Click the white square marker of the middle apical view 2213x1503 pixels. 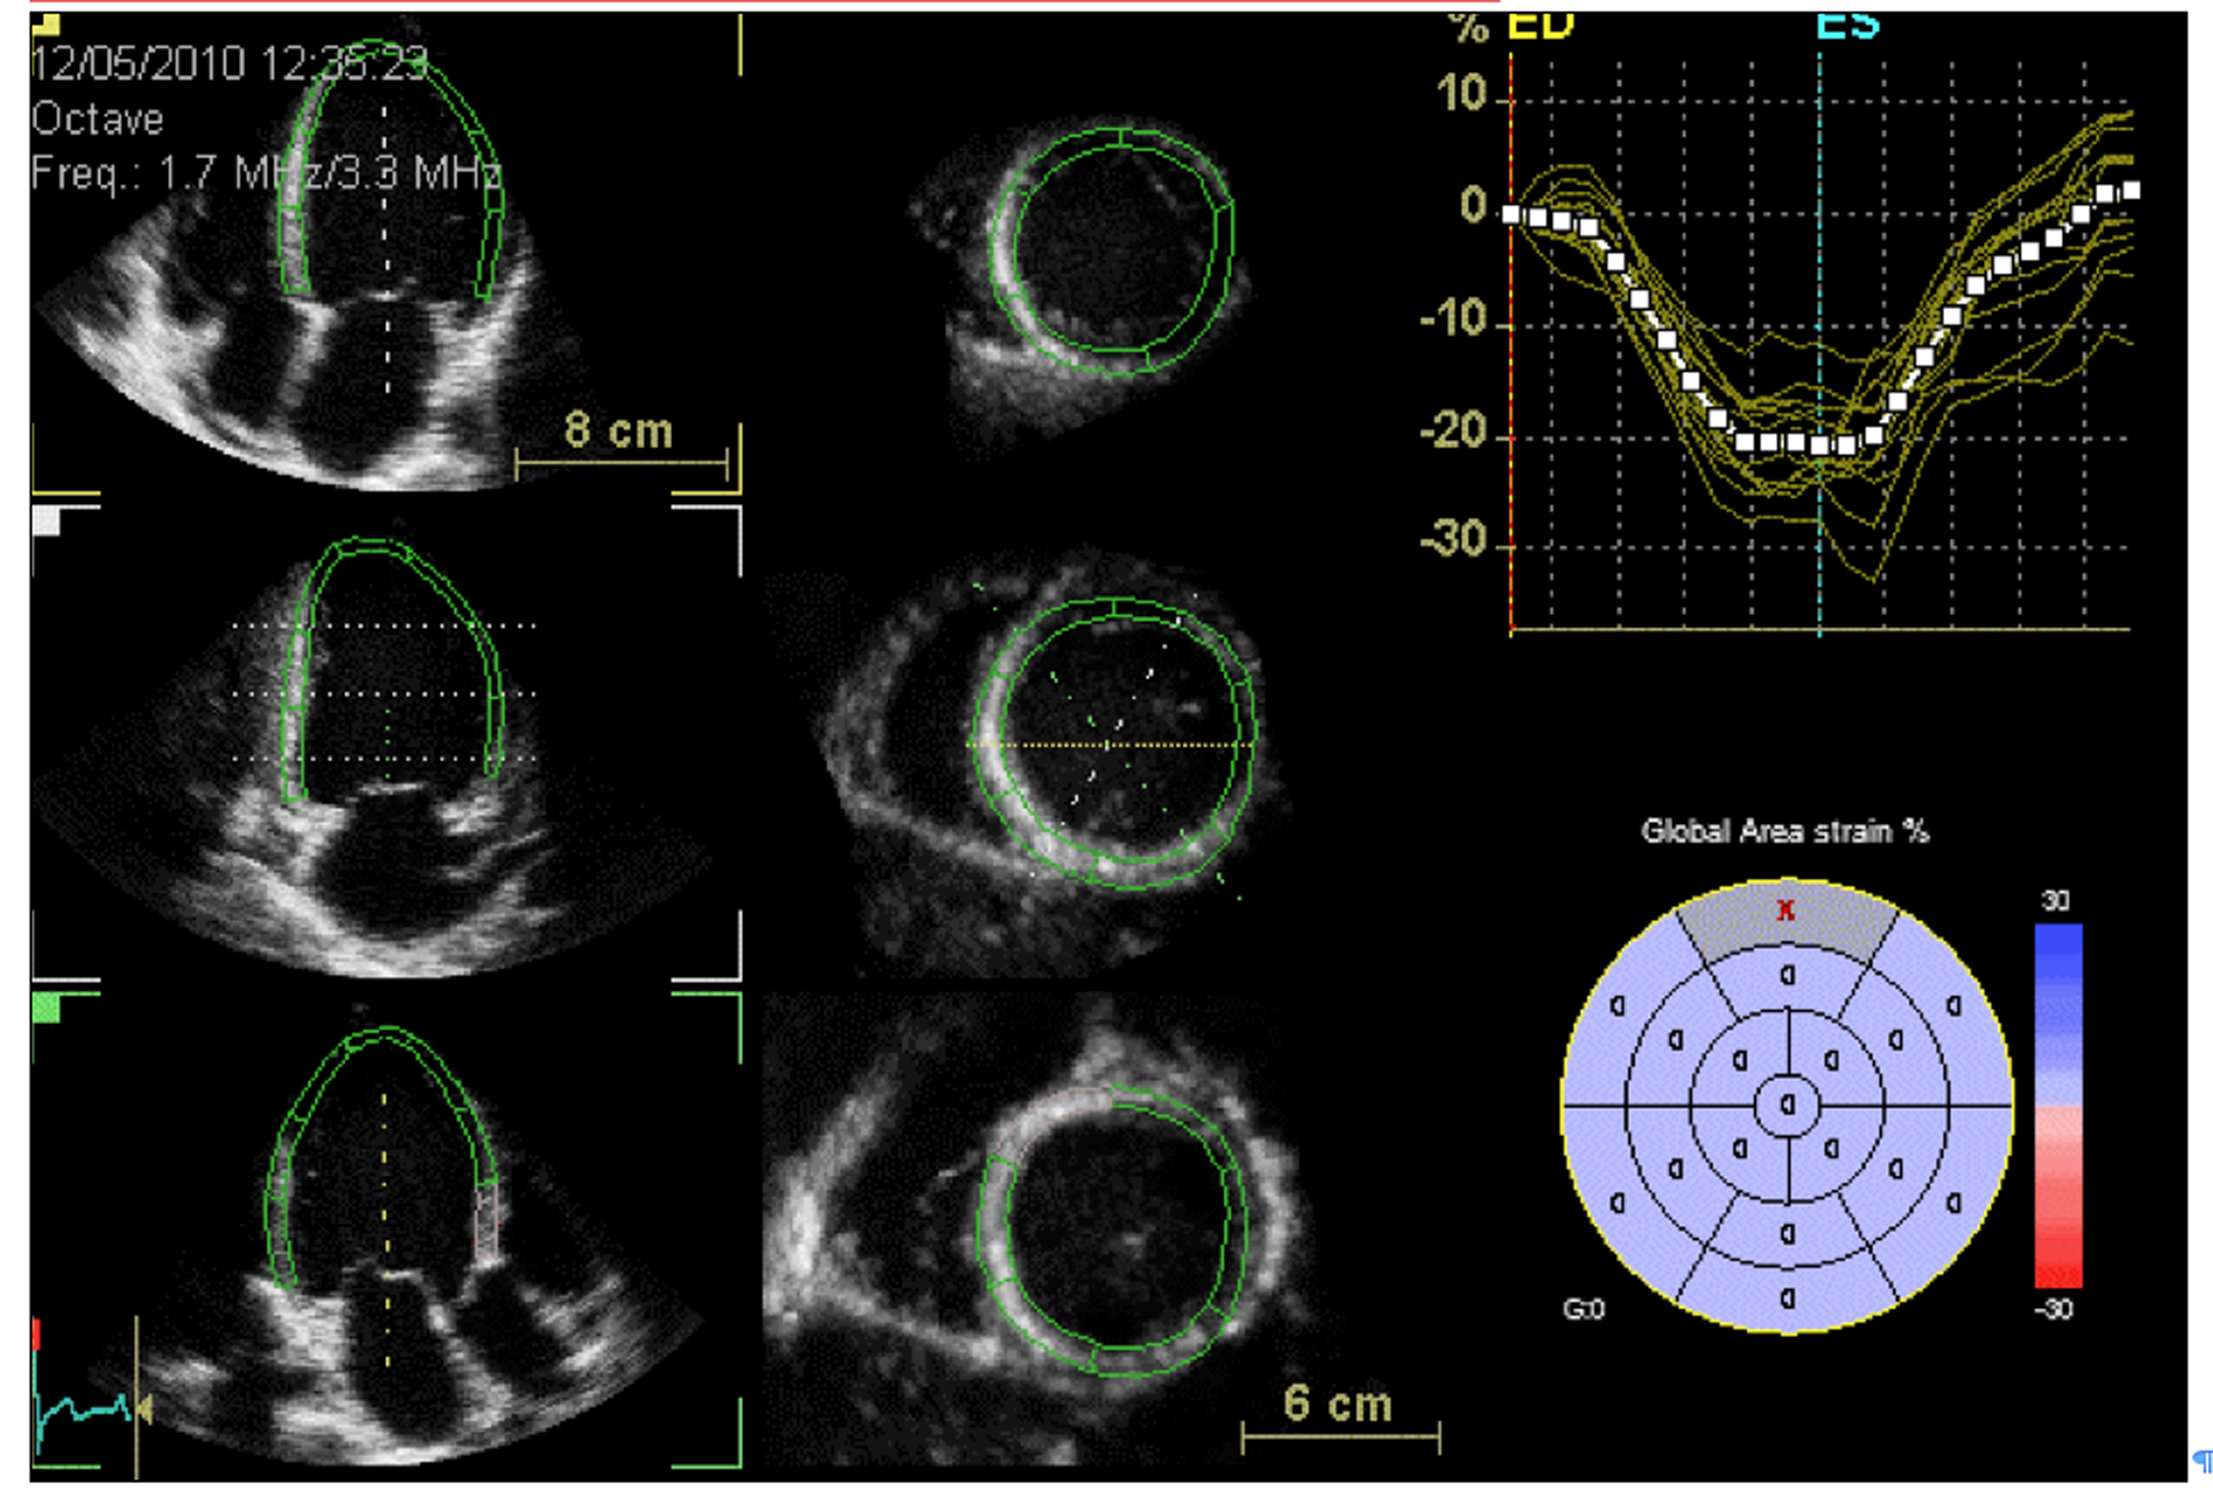point(45,521)
